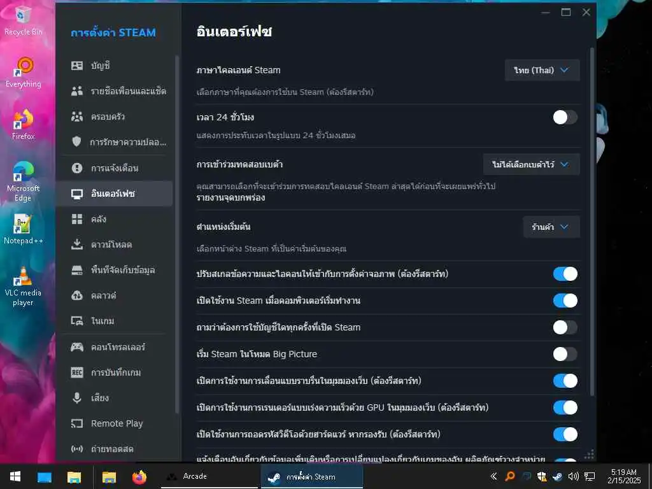The width and height of the screenshot is (652, 489).
Task: Disable run Steam when computer starts
Action: click(x=565, y=301)
